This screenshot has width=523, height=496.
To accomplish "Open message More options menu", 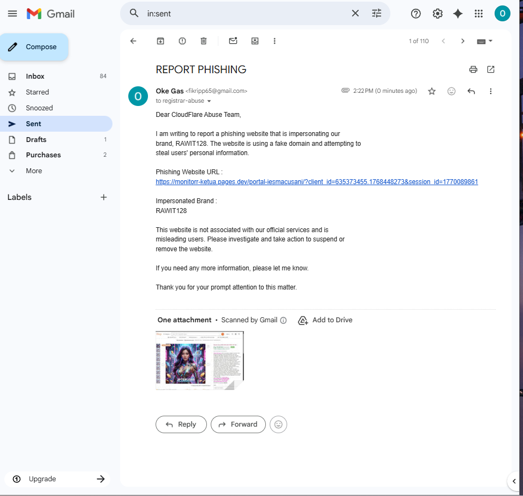I will 490,91.
